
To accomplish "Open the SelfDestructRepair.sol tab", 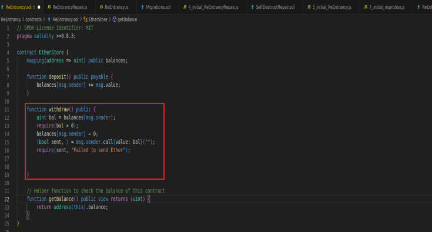I will 275,7.
